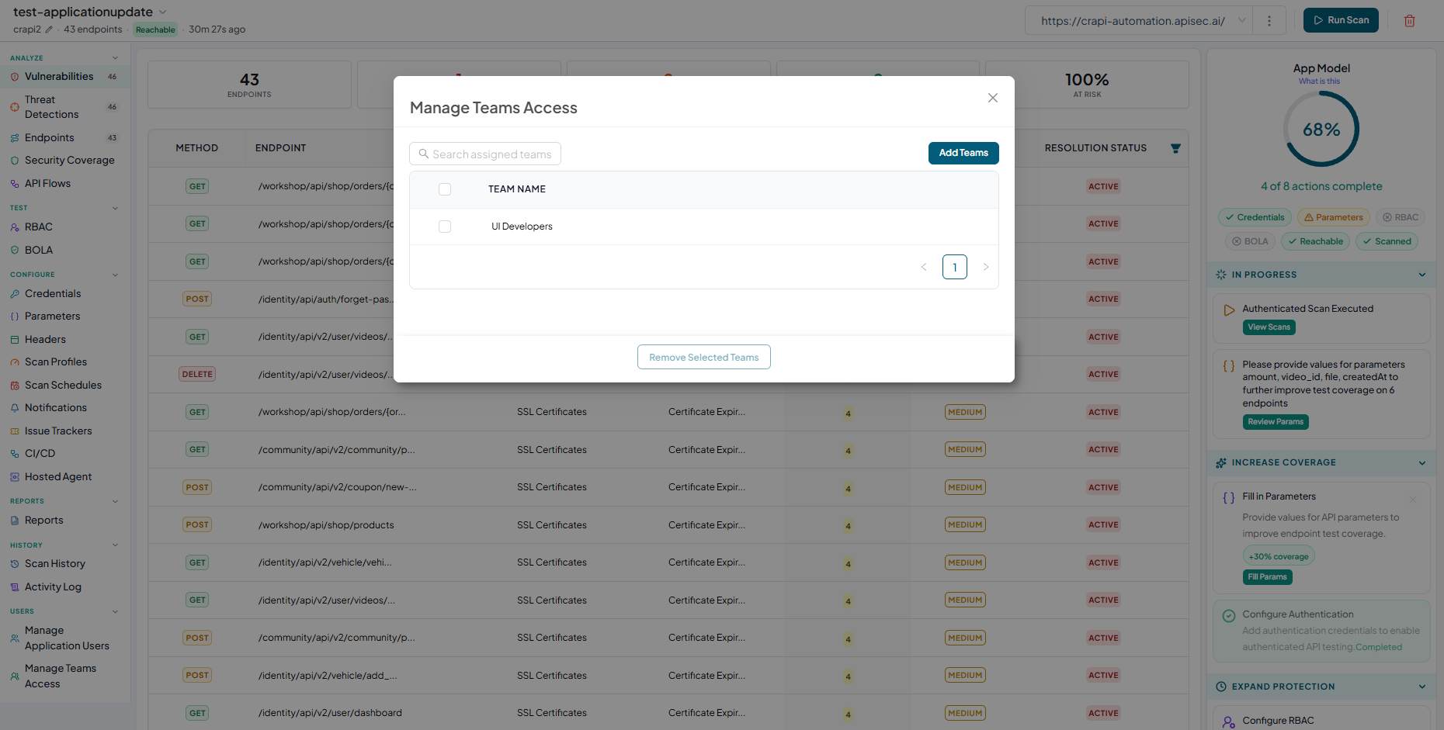Check the UI Developers team checkbox
This screenshot has width=1444, height=730.
tap(445, 227)
